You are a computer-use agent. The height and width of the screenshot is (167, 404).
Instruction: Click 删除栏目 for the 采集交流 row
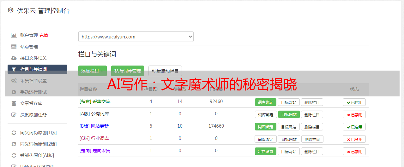coord(312,102)
